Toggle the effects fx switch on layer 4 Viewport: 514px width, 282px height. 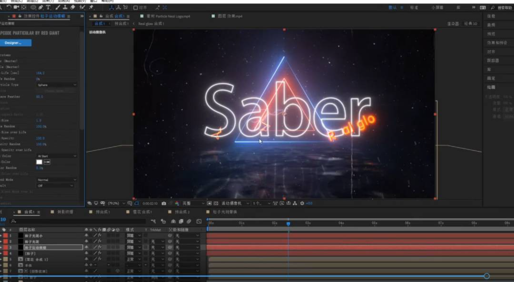100,253
